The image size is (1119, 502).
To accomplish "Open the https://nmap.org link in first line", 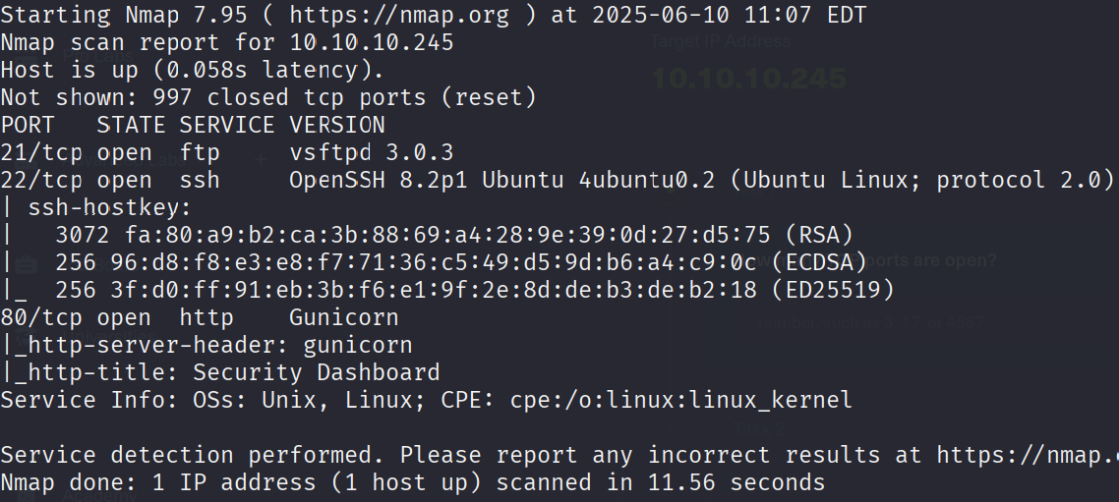I will click(399, 15).
